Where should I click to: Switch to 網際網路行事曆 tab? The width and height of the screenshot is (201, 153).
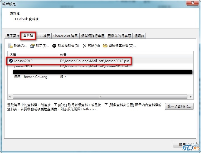tap(93, 36)
